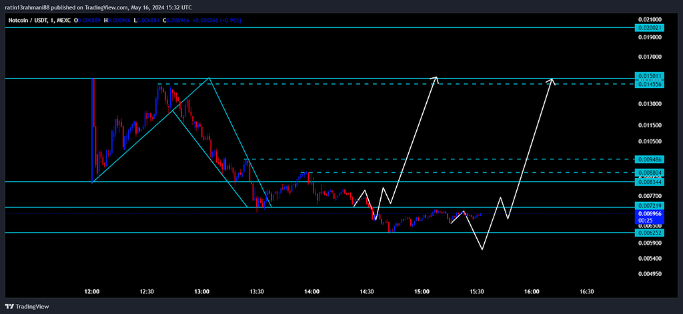Select the 0.008804 price label

pyautogui.click(x=650, y=173)
